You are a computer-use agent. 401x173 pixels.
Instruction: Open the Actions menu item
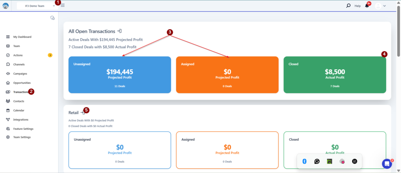[18, 55]
